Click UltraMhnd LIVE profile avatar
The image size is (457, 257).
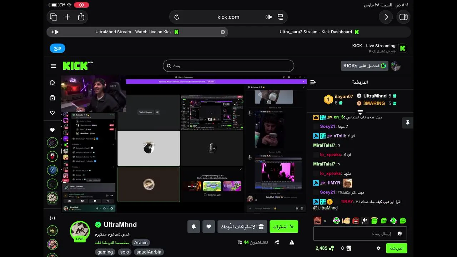pyautogui.click(x=80, y=231)
